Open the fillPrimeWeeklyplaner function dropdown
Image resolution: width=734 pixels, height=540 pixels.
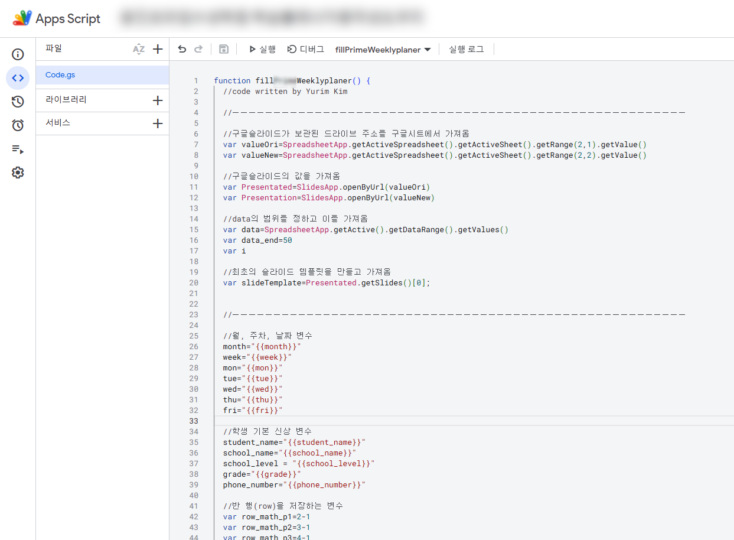tap(383, 50)
